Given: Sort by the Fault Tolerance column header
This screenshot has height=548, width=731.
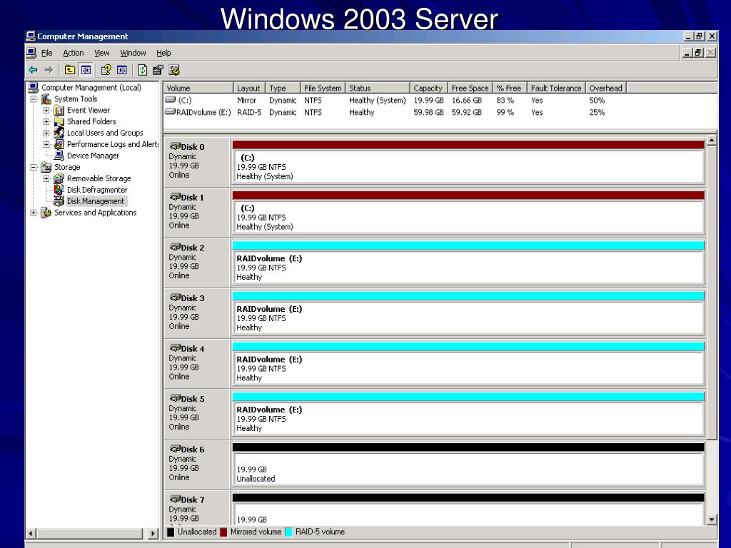Looking at the screenshot, I should coord(556,88).
